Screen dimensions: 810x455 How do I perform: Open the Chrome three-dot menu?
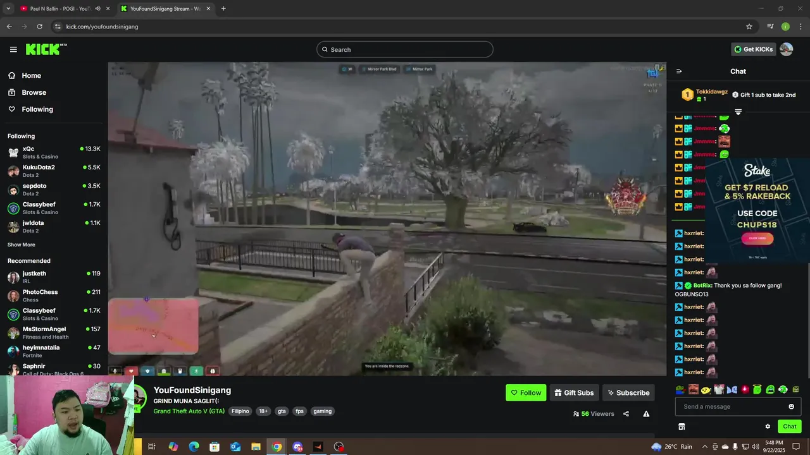801,27
